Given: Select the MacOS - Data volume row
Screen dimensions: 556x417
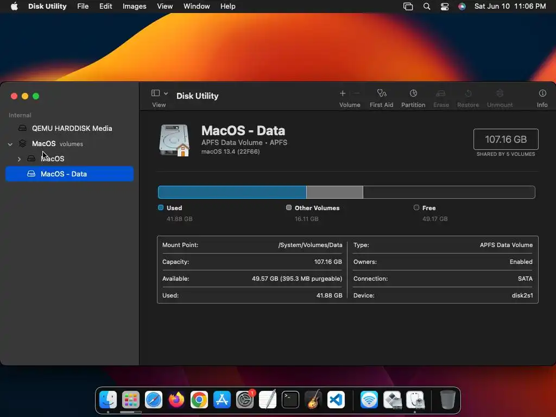Looking at the screenshot, I should [x=69, y=174].
